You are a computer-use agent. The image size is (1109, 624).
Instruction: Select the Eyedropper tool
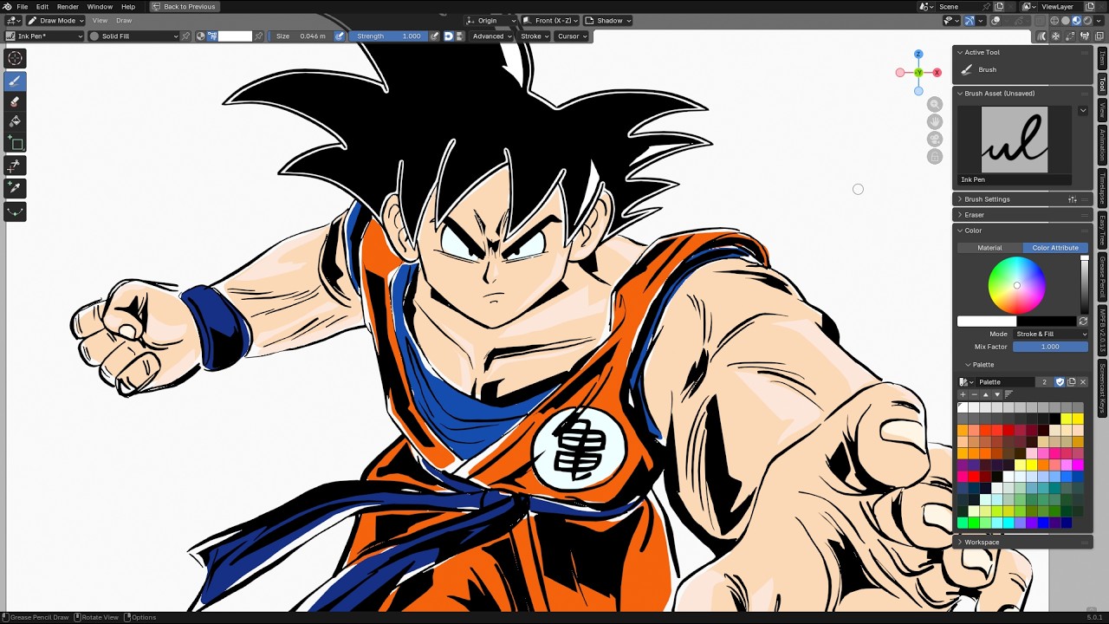(15, 187)
